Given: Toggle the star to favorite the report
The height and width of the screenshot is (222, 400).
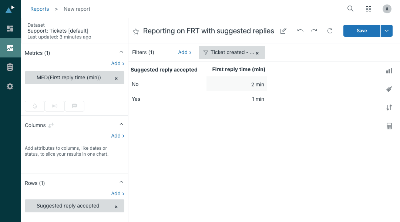Looking at the screenshot, I should click(136, 32).
